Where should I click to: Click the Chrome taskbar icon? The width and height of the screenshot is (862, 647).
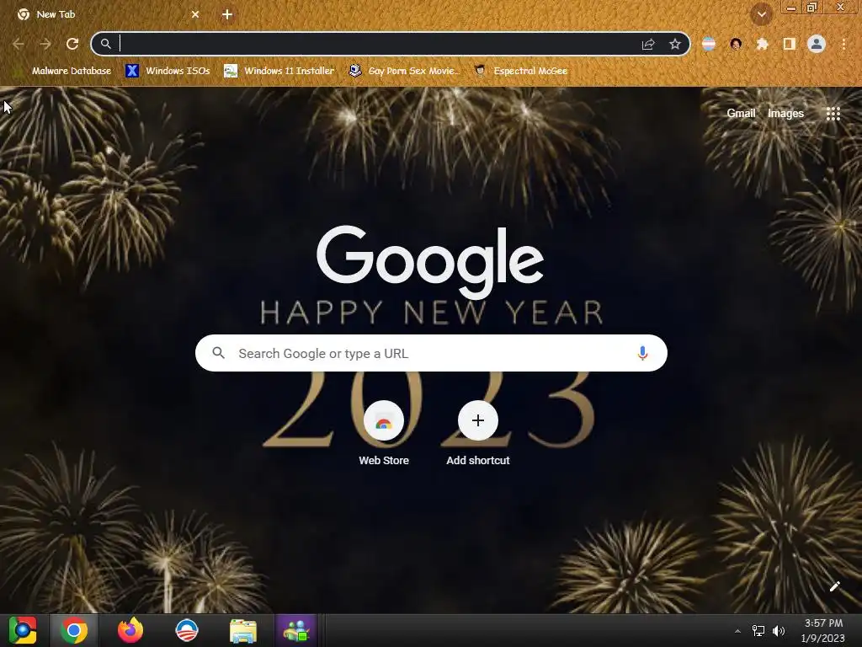(x=74, y=630)
